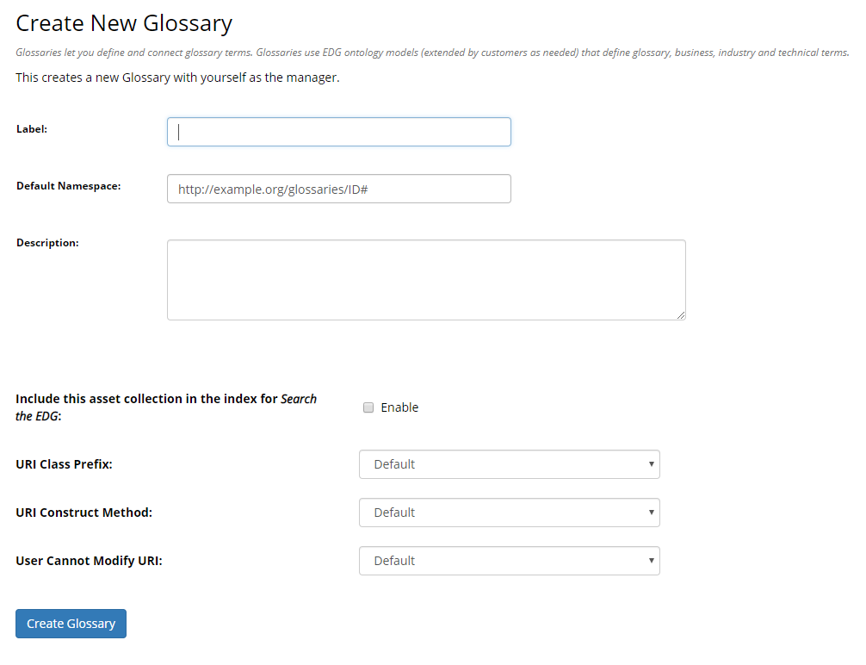This screenshot has width=866, height=665.
Task: Click the Enable label next to the checkbox
Action: click(399, 407)
